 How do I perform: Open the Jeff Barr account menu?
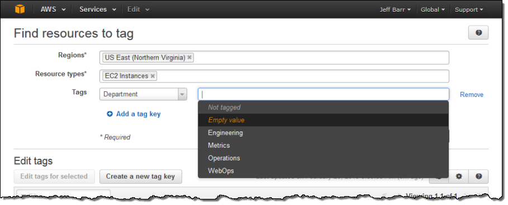[395, 9]
